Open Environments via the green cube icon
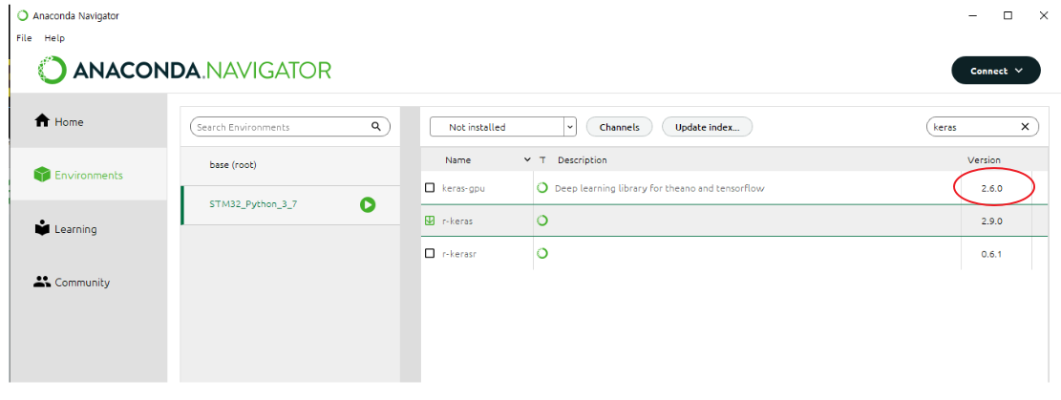 coord(42,175)
